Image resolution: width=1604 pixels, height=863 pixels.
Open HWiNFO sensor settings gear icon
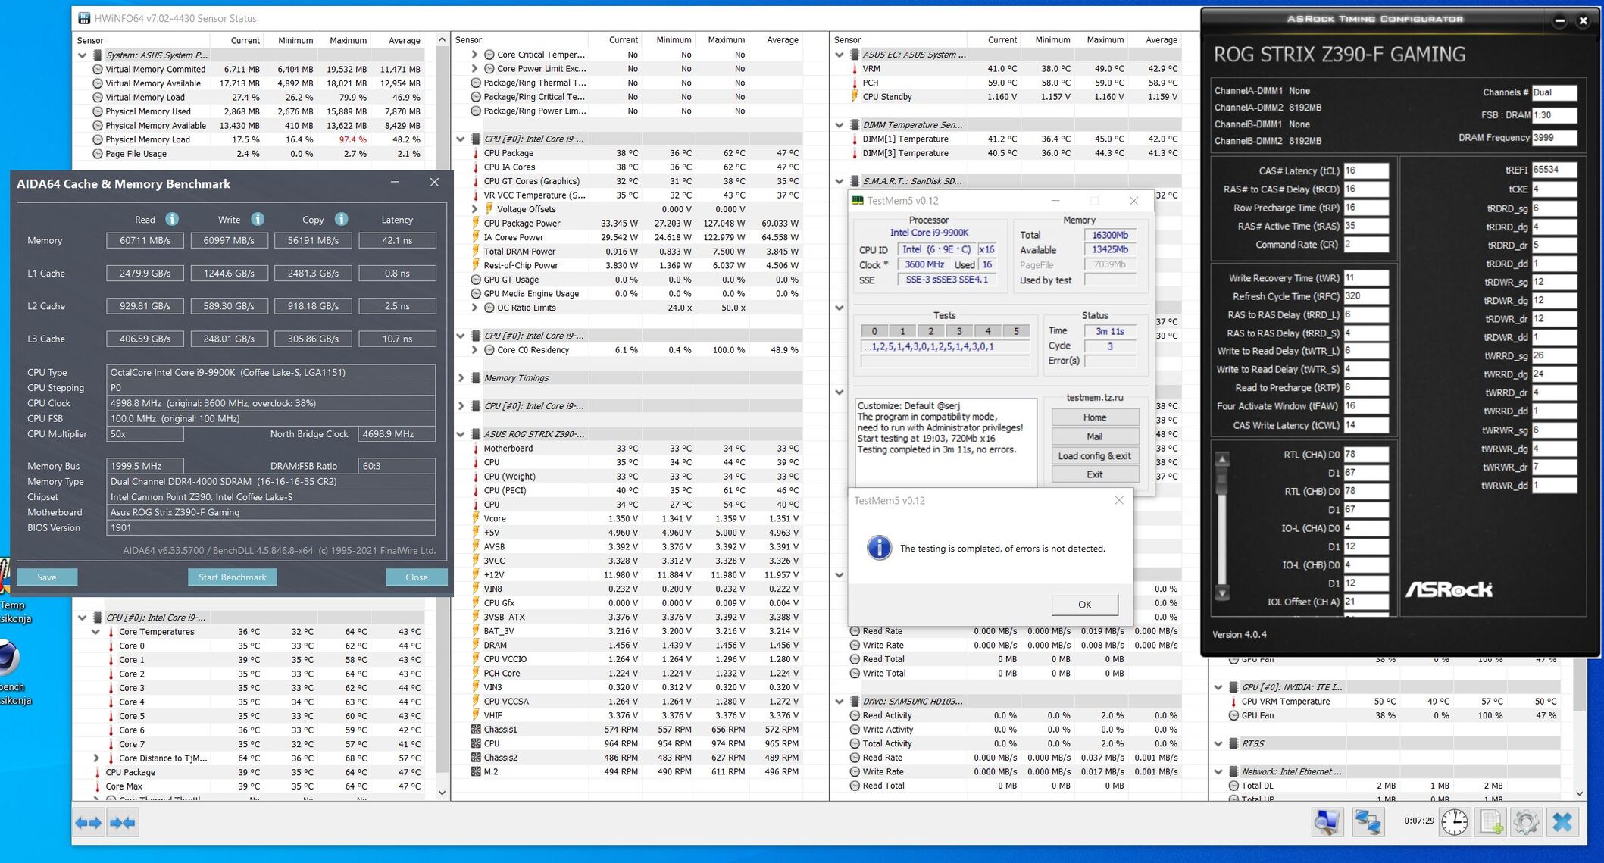(1526, 822)
